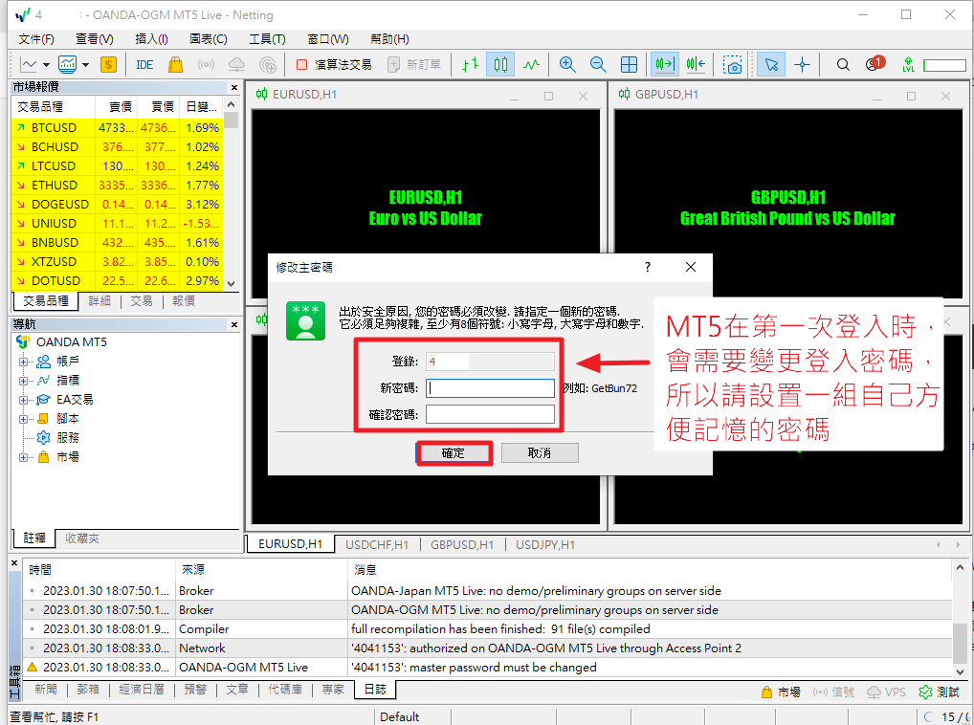Image resolution: width=974 pixels, height=725 pixels.
Task: Open the 插入(I) menu
Action: click(x=151, y=39)
